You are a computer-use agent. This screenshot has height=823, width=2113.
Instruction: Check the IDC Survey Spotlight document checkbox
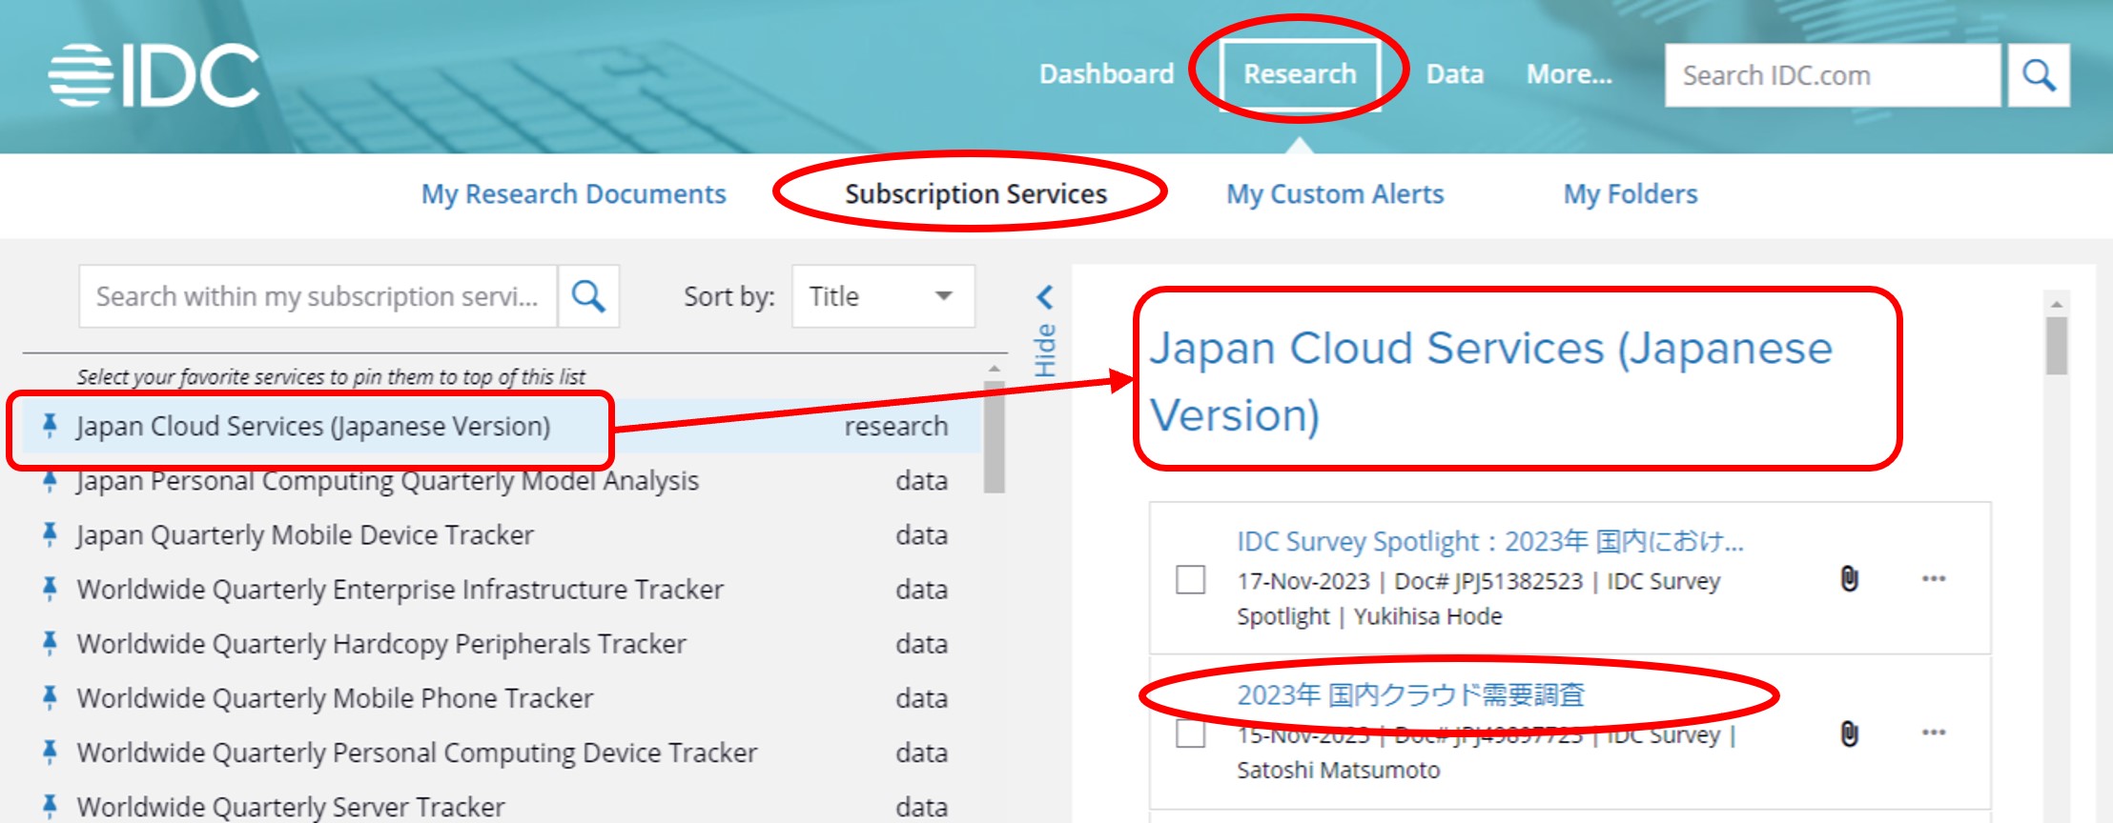pyautogui.click(x=1190, y=579)
